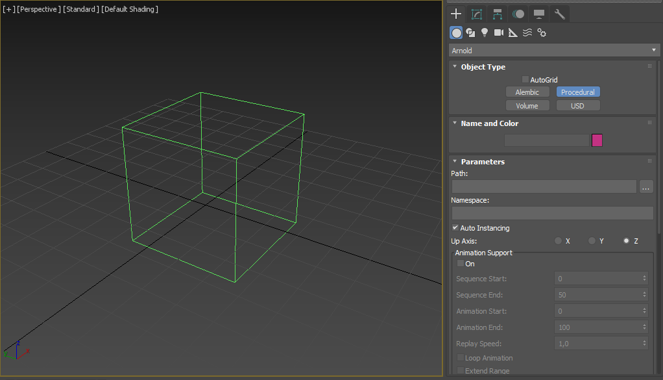Click the Animation Start spinner arrows
Screen dimensions: 663x380
(x=644, y=311)
